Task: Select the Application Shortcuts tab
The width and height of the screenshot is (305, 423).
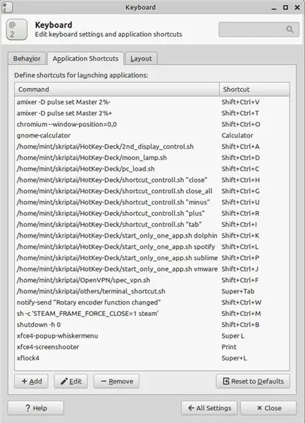Action: click(x=85, y=59)
